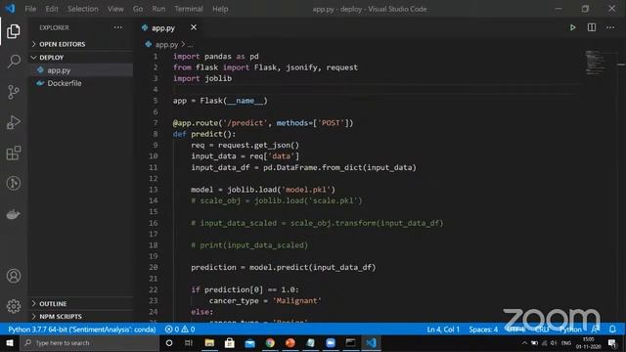Image resolution: width=626 pixels, height=352 pixels.
Task: Open editor More Actions ellipsis
Action: click(610, 27)
